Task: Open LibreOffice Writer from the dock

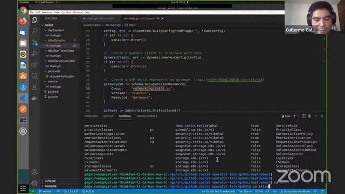Action: [x=23, y=65]
